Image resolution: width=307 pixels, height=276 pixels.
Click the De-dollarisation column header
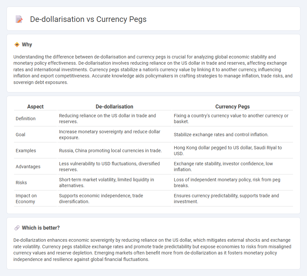coord(114,106)
